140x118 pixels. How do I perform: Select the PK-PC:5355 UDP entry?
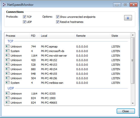coord(48,94)
